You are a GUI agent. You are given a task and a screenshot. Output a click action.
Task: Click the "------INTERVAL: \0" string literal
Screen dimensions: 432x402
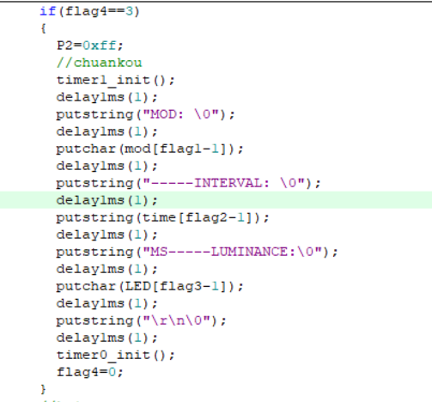223,183
